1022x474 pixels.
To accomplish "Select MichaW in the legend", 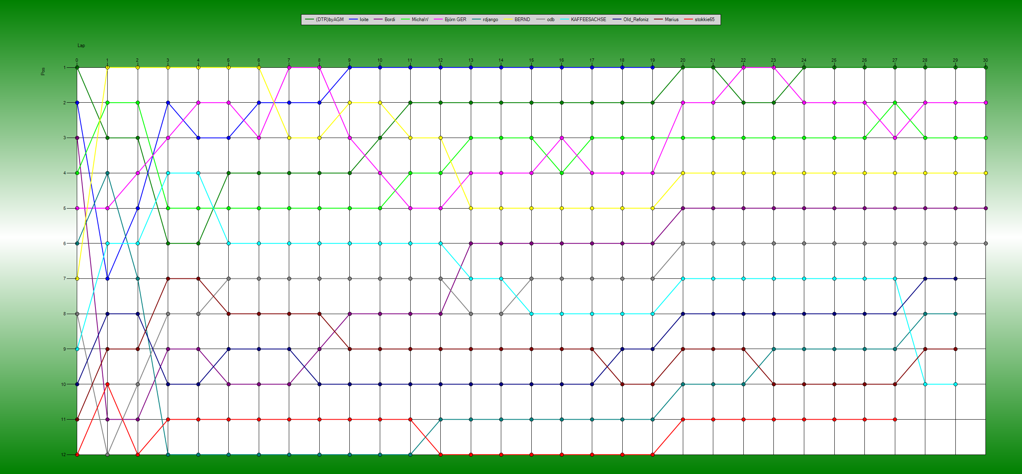I will (x=420, y=19).
